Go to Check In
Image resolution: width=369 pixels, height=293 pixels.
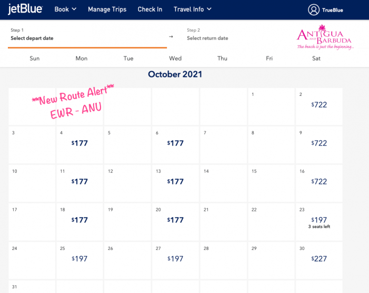tap(150, 9)
